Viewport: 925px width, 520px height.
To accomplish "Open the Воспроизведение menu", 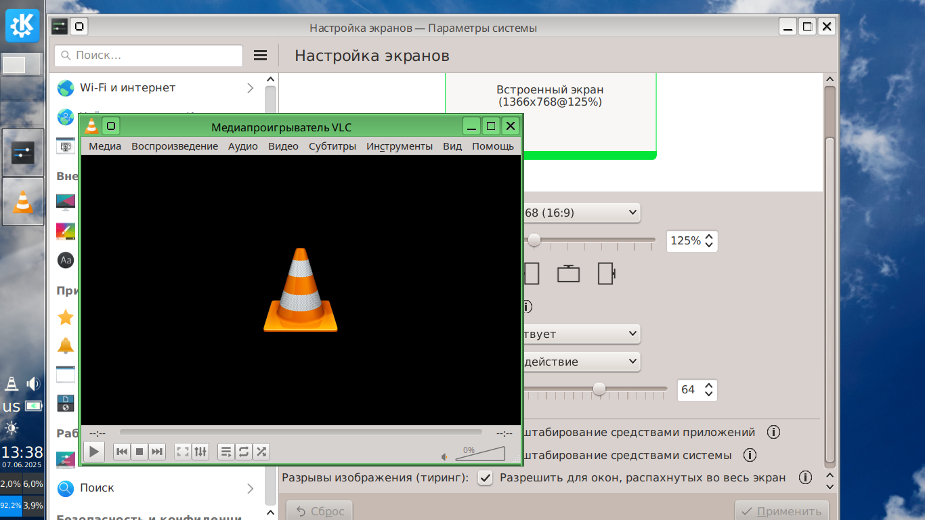I will 175,146.
